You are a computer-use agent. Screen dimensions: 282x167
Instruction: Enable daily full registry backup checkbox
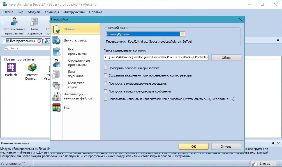coord(106,75)
